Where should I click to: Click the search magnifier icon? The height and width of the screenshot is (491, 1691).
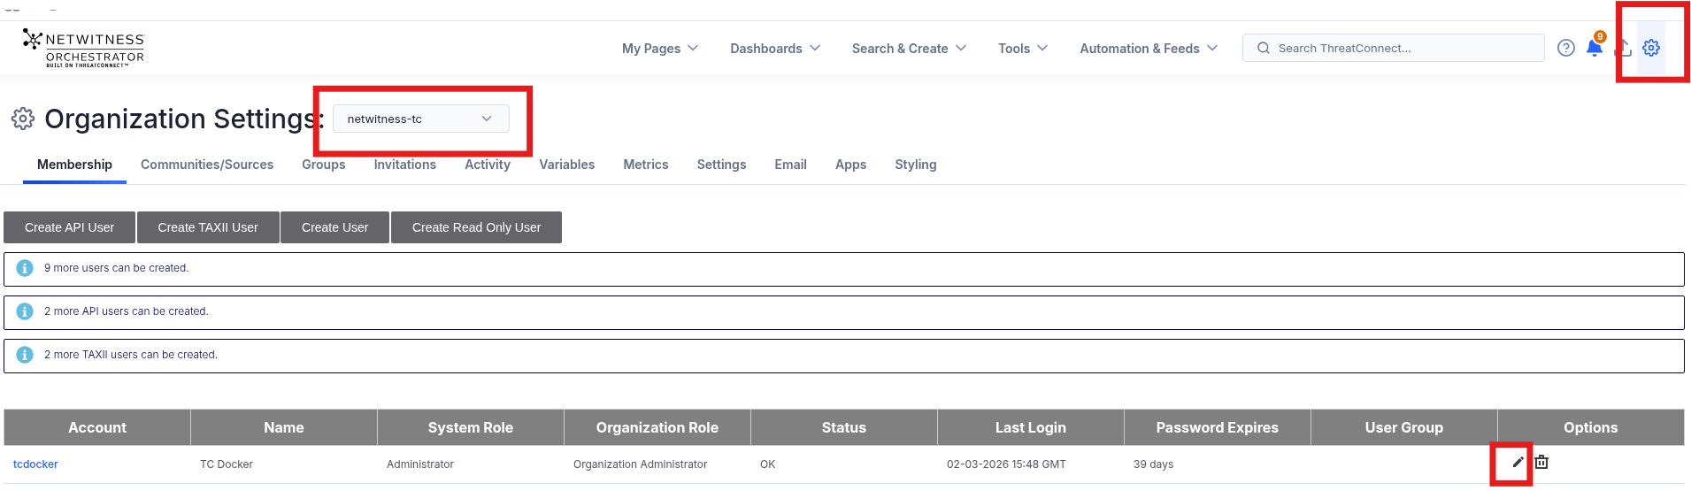tap(1264, 48)
